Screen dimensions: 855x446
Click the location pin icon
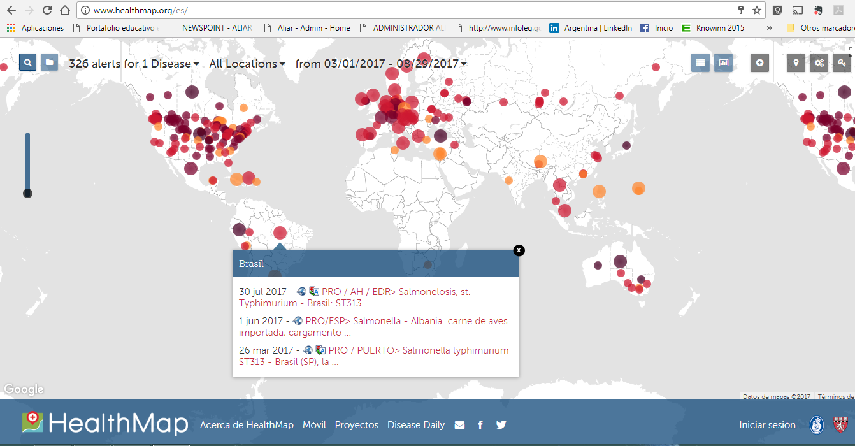(x=796, y=62)
